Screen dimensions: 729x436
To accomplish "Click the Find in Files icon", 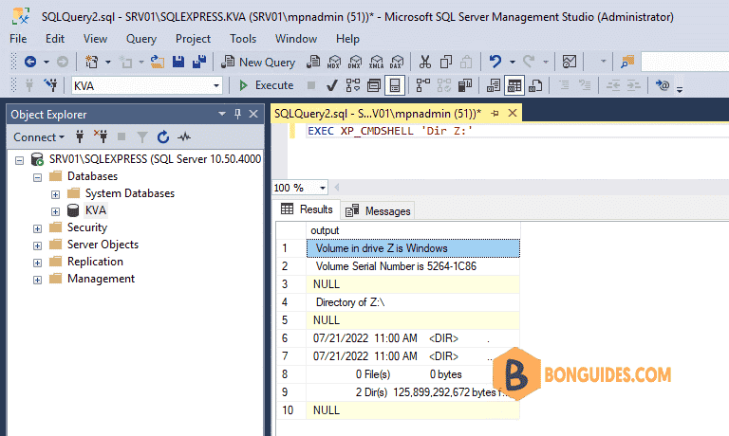I will point(627,62).
